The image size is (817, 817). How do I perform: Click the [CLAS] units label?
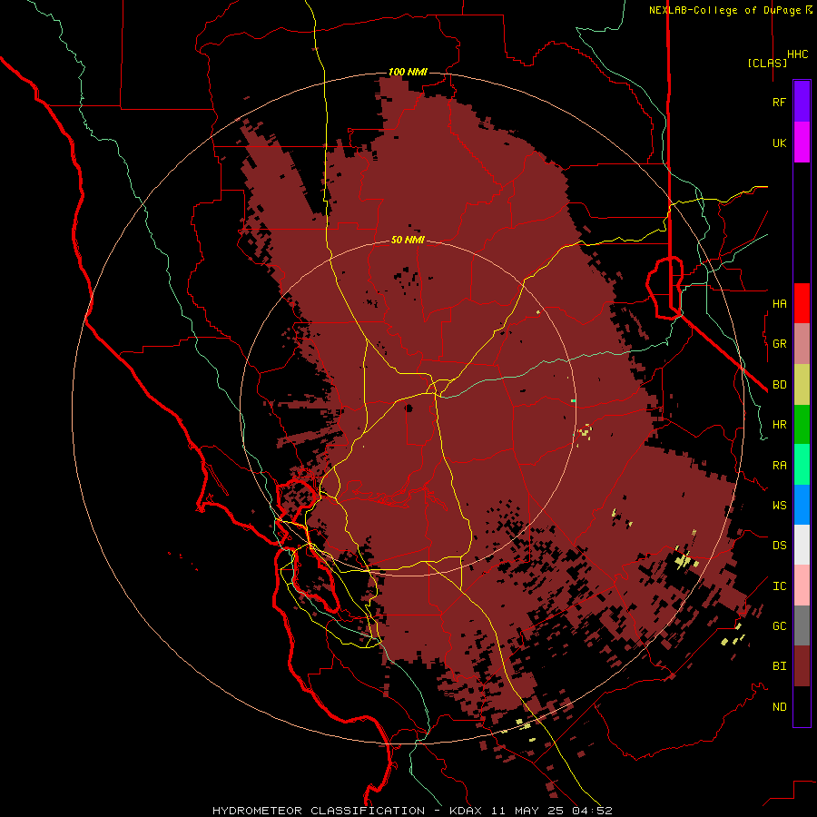pyautogui.click(x=767, y=63)
